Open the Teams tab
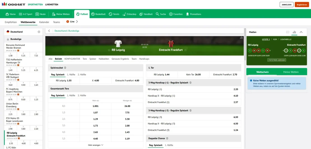311x149 pixels. click(57, 22)
